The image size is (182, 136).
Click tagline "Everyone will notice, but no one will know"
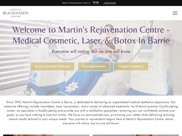pos(91,51)
